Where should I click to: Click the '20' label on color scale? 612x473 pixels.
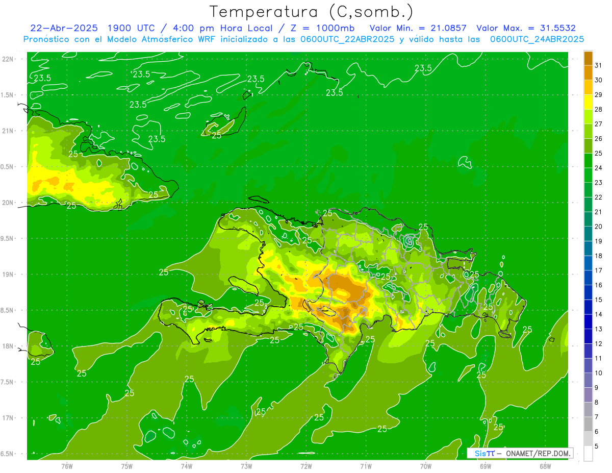point(598,227)
